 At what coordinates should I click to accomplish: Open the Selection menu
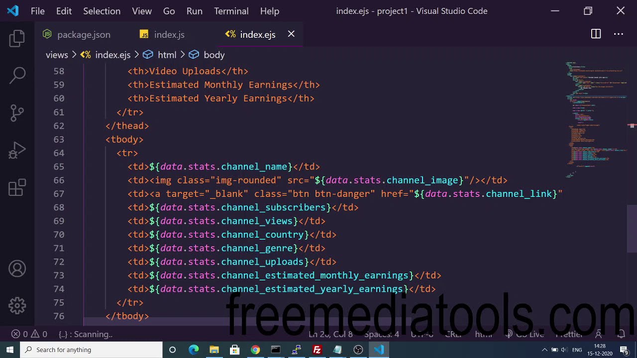pyautogui.click(x=102, y=11)
